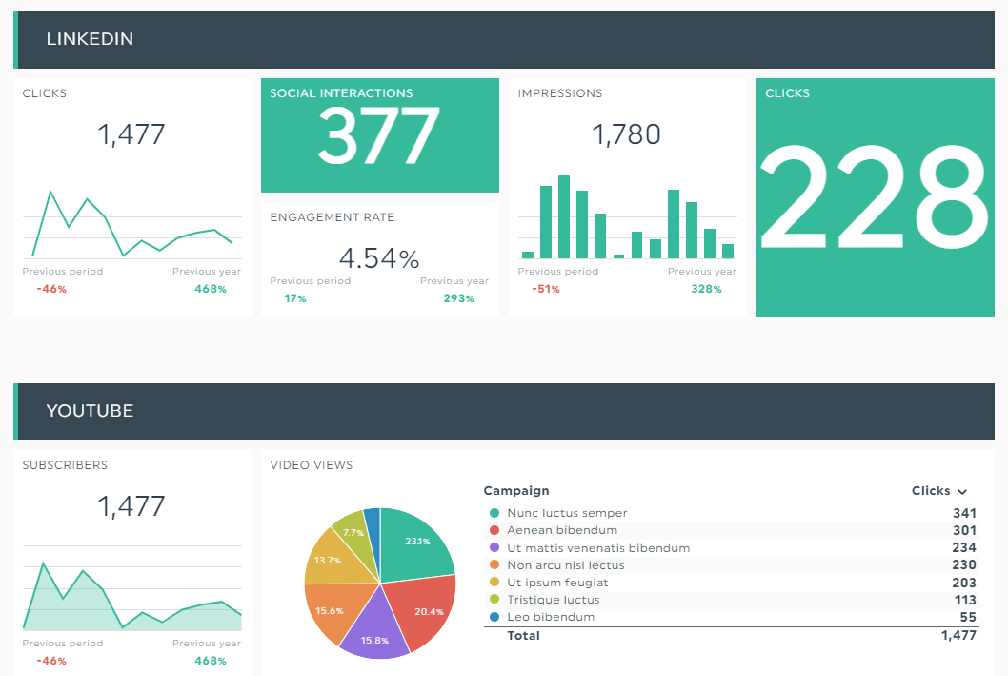1008x676 pixels.
Task: Select the 1,780 impressions value
Action: coord(626,135)
